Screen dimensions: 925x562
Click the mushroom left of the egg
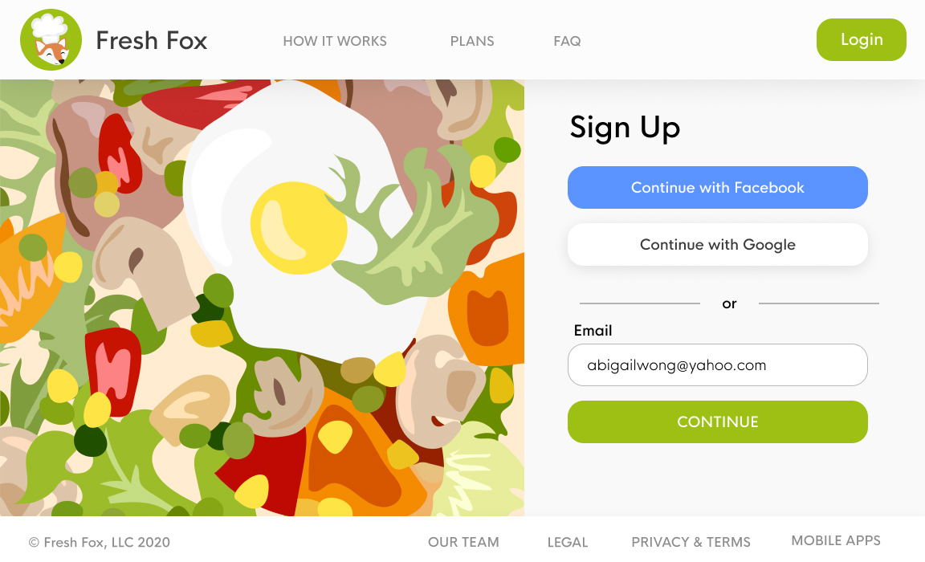point(145,268)
